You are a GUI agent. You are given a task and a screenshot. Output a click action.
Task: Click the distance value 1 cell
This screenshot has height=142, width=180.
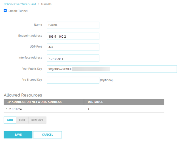88,109
